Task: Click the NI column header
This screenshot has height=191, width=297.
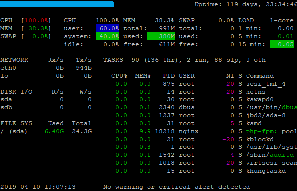Action: click(230, 76)
